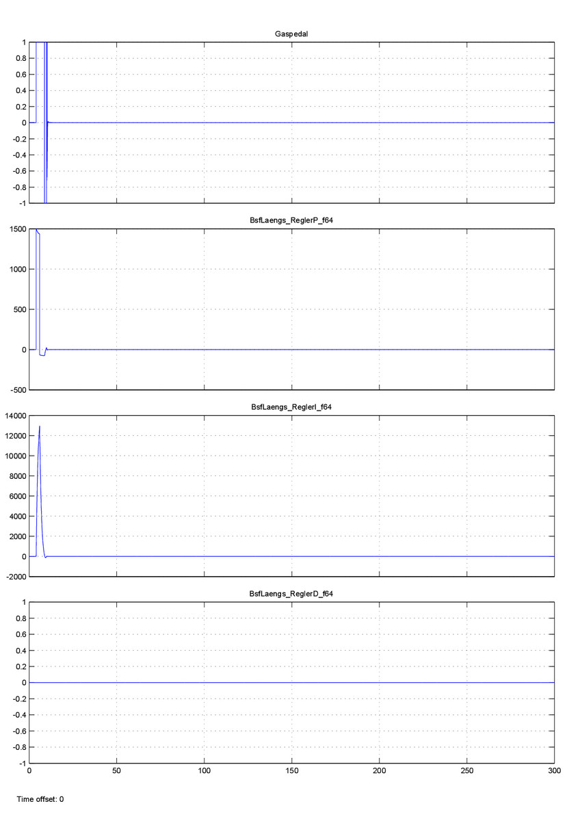Click the 1500 tick label on ReglerP axis
Image resolution: width=580 pixels, height=821 pixels.
pos(15,229)
